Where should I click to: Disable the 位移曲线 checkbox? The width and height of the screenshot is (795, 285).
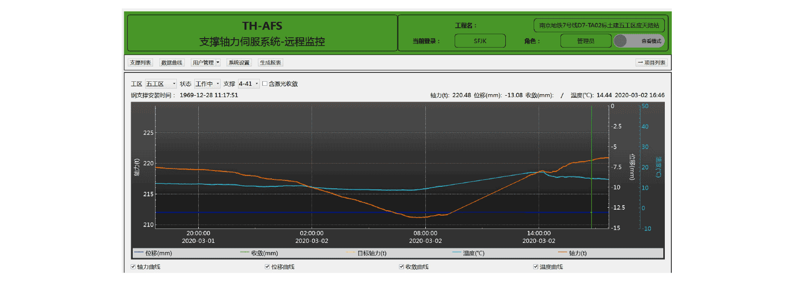click(x=267, y=267)
